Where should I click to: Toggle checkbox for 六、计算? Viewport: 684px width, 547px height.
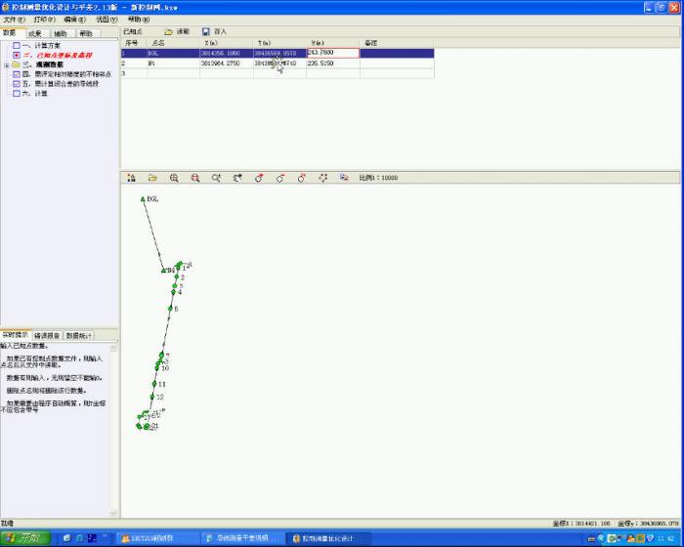click(16, 93)
